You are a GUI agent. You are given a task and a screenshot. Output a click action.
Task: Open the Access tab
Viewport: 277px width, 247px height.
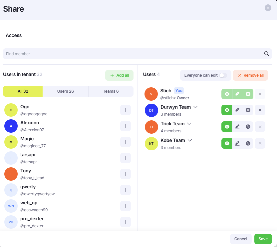(14, 35)
